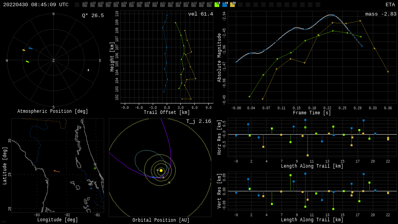Click the timestamp 20220430 08:45:09 UTC

[x=36, y=5]
